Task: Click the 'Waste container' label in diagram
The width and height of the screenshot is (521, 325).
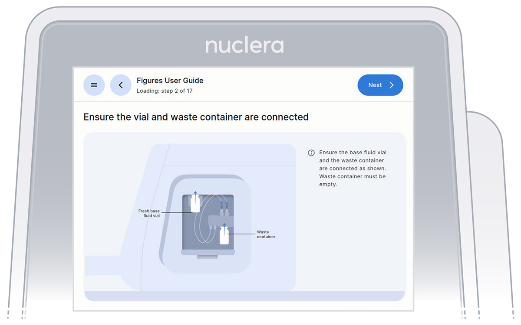Action: coord(266,234)
